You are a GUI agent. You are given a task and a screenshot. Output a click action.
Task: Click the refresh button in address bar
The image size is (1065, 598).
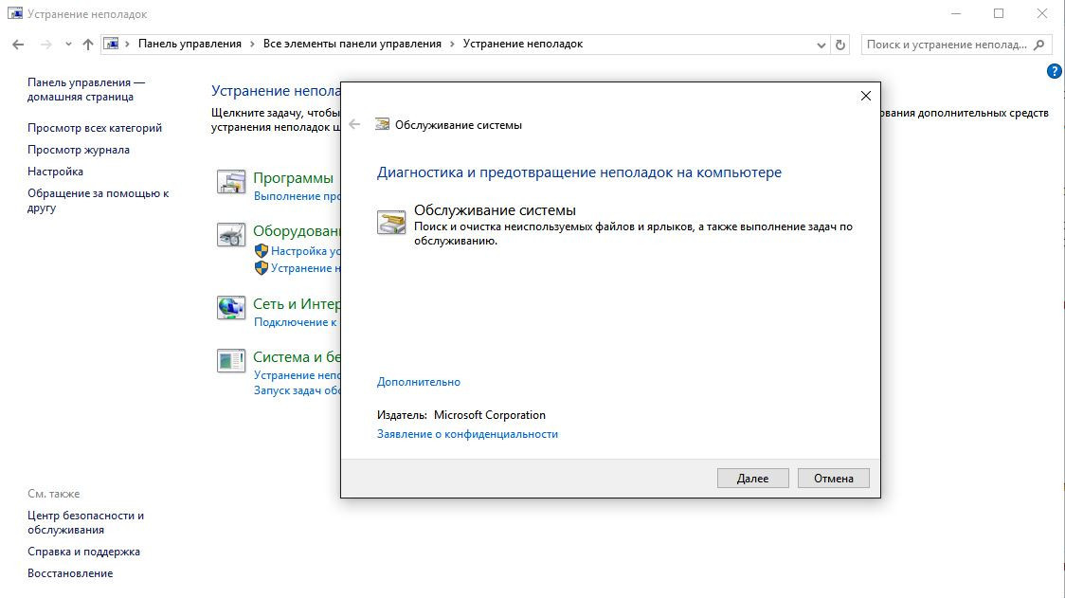[840, 45]
